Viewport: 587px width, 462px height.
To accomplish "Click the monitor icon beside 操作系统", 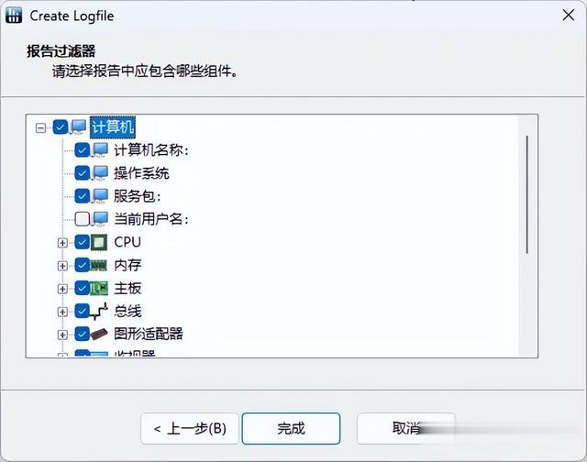I will pyautogui.click(x=100, y=173).
